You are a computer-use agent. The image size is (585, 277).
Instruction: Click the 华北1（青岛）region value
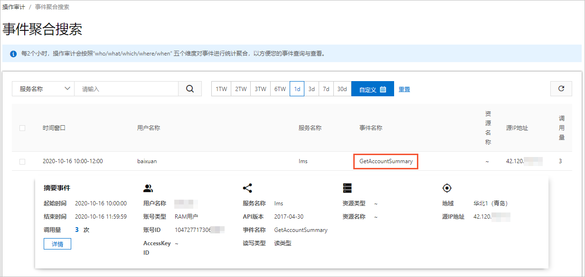[491, 203]
